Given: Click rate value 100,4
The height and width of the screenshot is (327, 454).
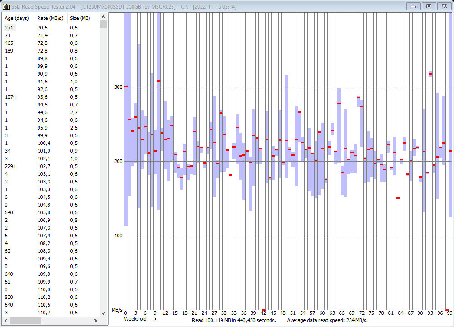Looking at the screenshot, I should click(44, 143).
